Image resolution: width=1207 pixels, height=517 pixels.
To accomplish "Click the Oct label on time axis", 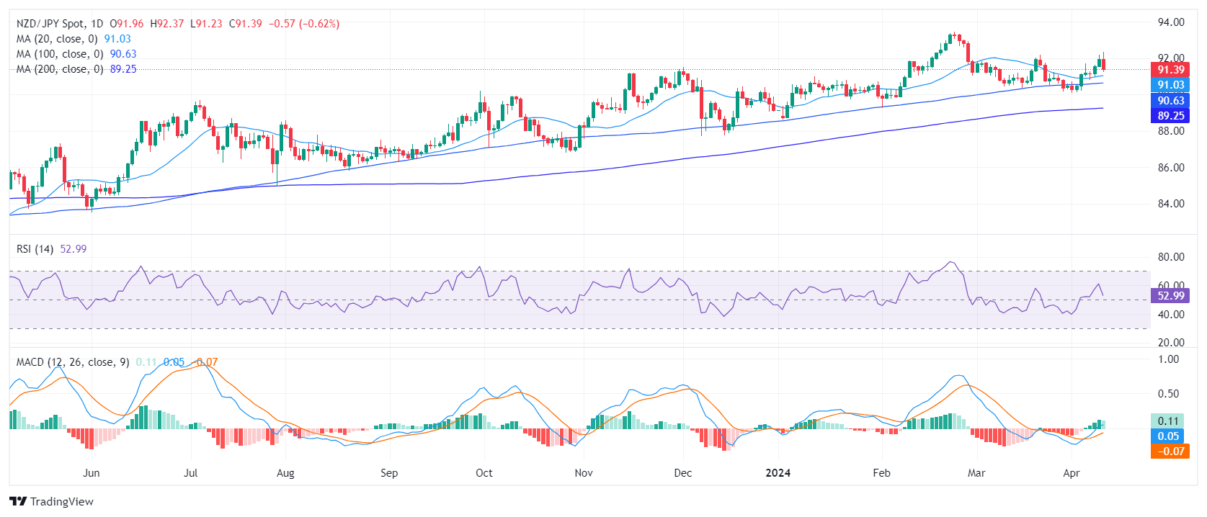I will pyautogui.click(x=484, y=473).
